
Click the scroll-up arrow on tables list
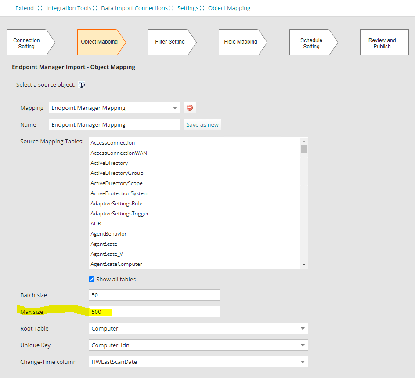303,141
